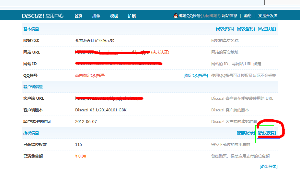Click 绑定QQ帐号 link in header
Screen dimensions: 300x174
click(x=190, y=16)
